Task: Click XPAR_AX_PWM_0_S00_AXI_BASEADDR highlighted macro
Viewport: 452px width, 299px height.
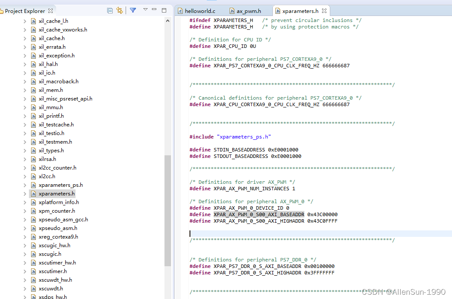Action: click(259, 214)
